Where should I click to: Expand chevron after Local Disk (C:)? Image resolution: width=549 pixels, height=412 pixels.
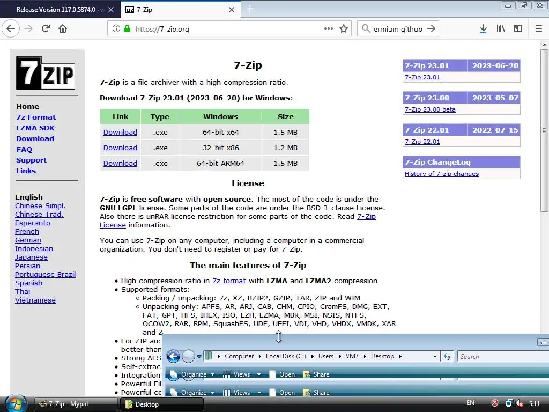point(313,356)
